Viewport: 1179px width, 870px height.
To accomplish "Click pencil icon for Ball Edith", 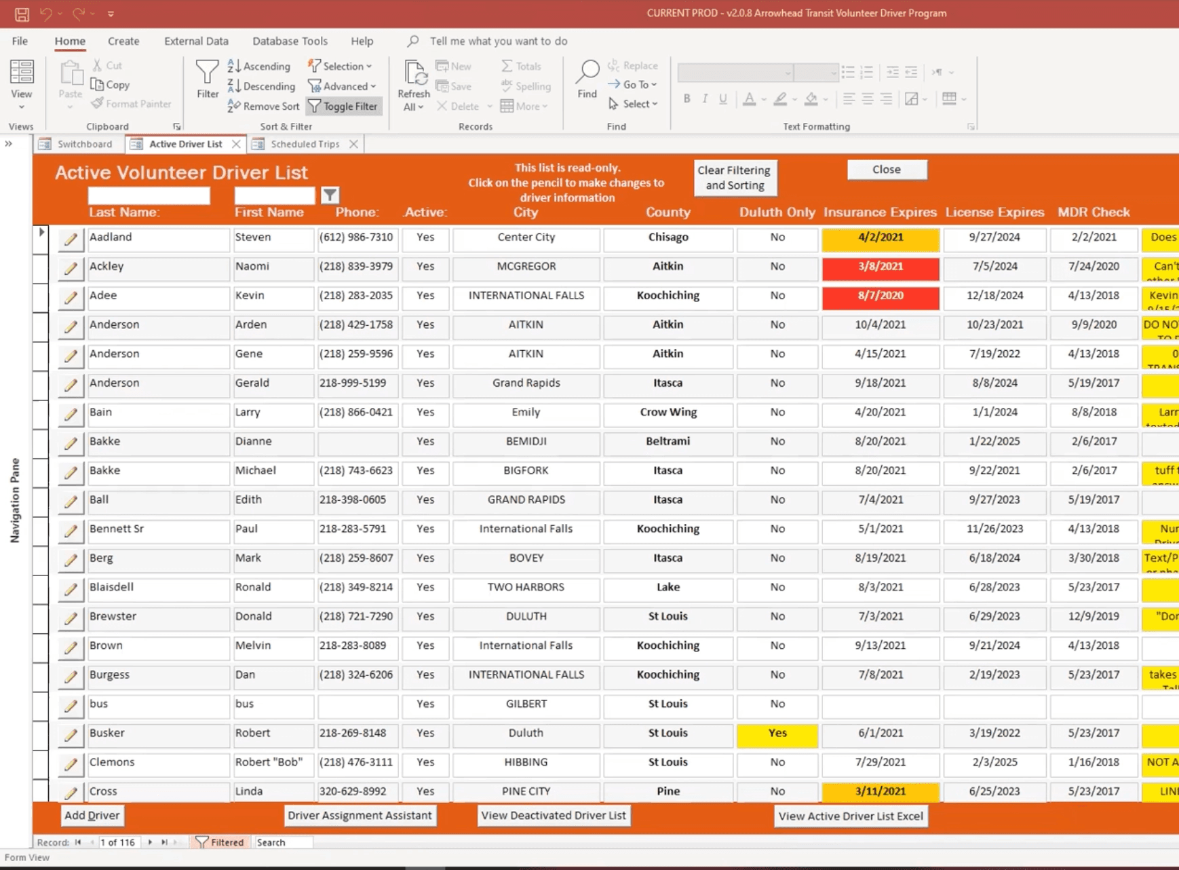I will (x=71, y=502).
